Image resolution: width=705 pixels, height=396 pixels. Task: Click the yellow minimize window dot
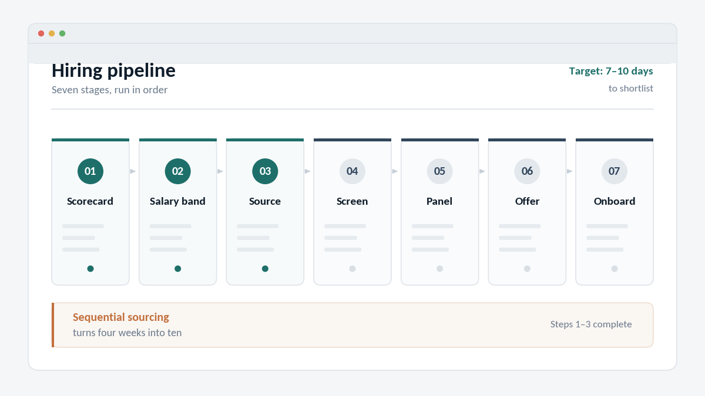pos(52,33)
